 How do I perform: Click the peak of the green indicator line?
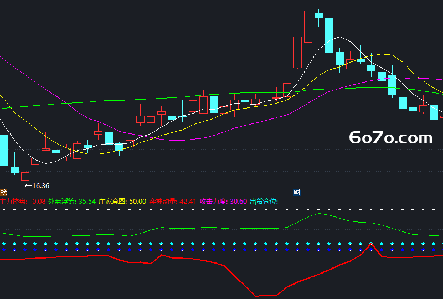click(319, 214)
